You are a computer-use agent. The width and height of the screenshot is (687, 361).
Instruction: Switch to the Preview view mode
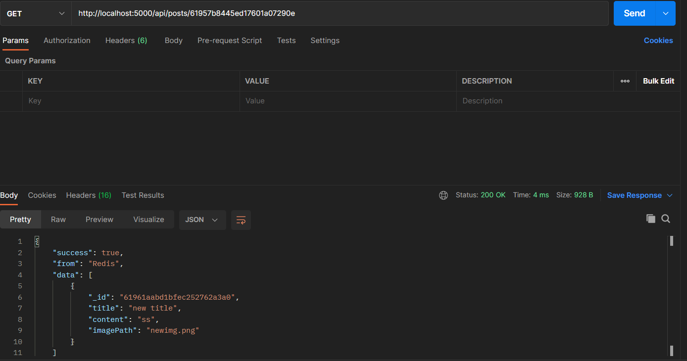[x=99, y=220]
